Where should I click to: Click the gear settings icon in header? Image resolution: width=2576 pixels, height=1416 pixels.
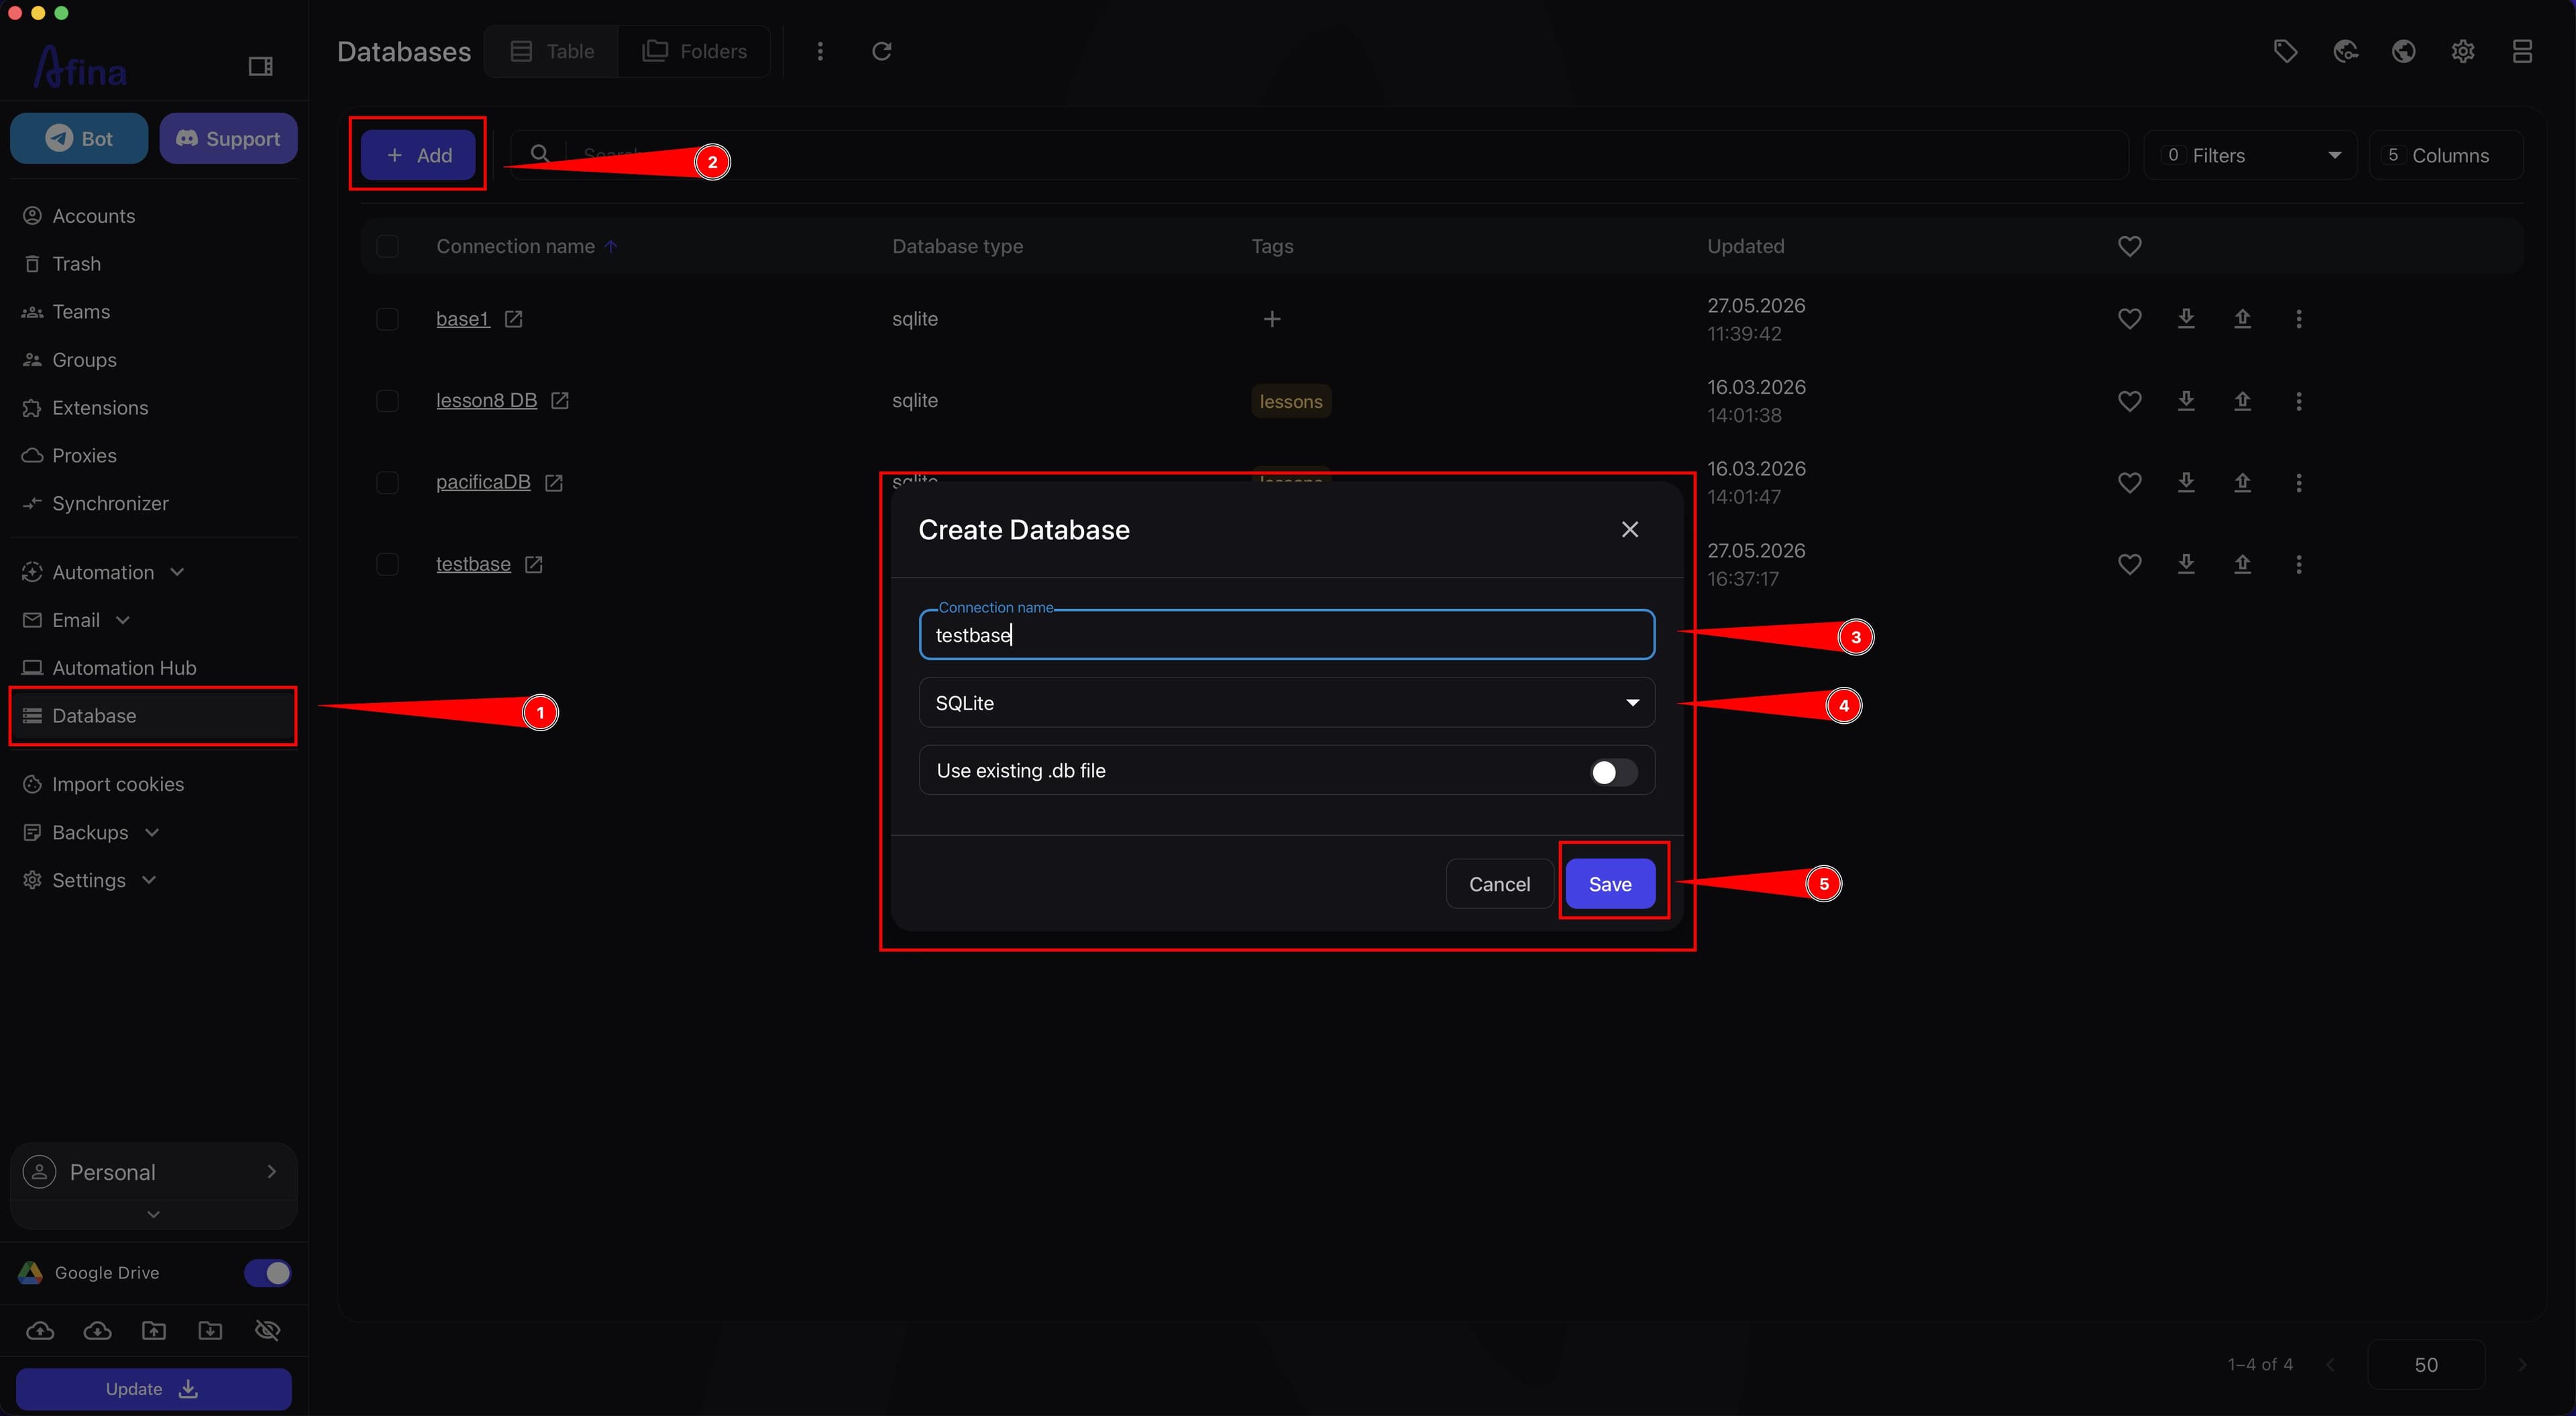tap(2463, 51)
